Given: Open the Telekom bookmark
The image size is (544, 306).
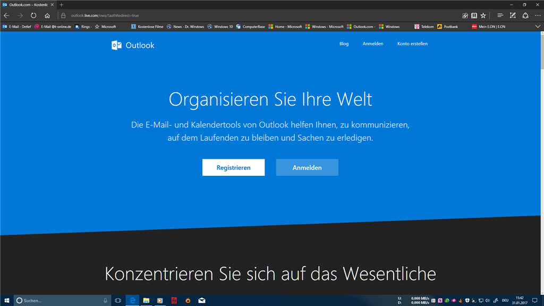Looking at the screenshot, I should [x=424, y=27].
